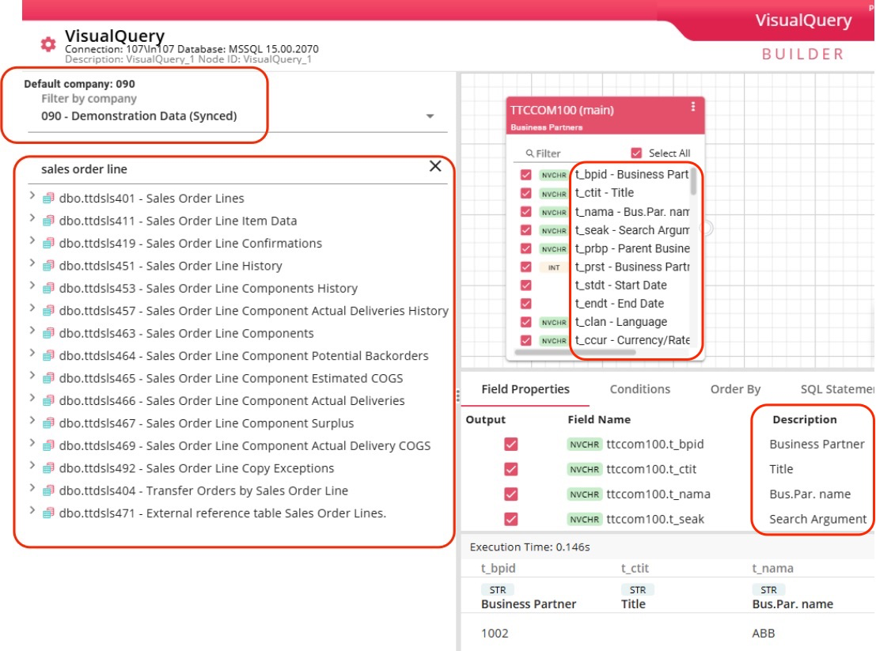Uncheck the t_bpid - Business Partner field

coord(525,175)
